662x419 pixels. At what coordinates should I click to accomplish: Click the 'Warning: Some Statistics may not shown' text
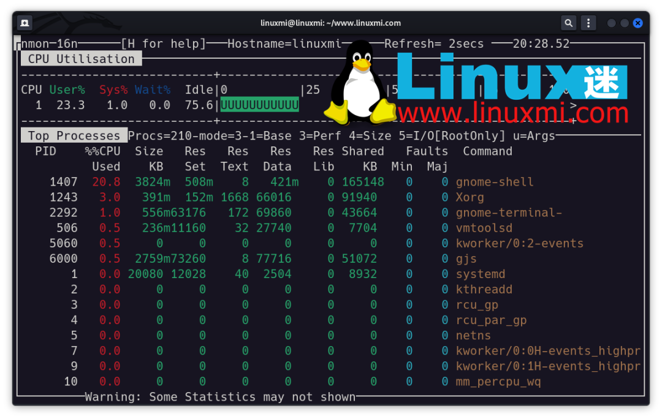[x=220, y=396]
